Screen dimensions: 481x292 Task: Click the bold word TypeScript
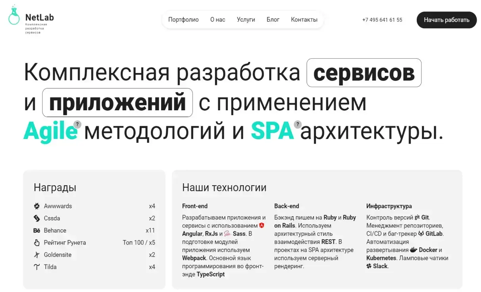pyautogui.click(x=211, y=274)
